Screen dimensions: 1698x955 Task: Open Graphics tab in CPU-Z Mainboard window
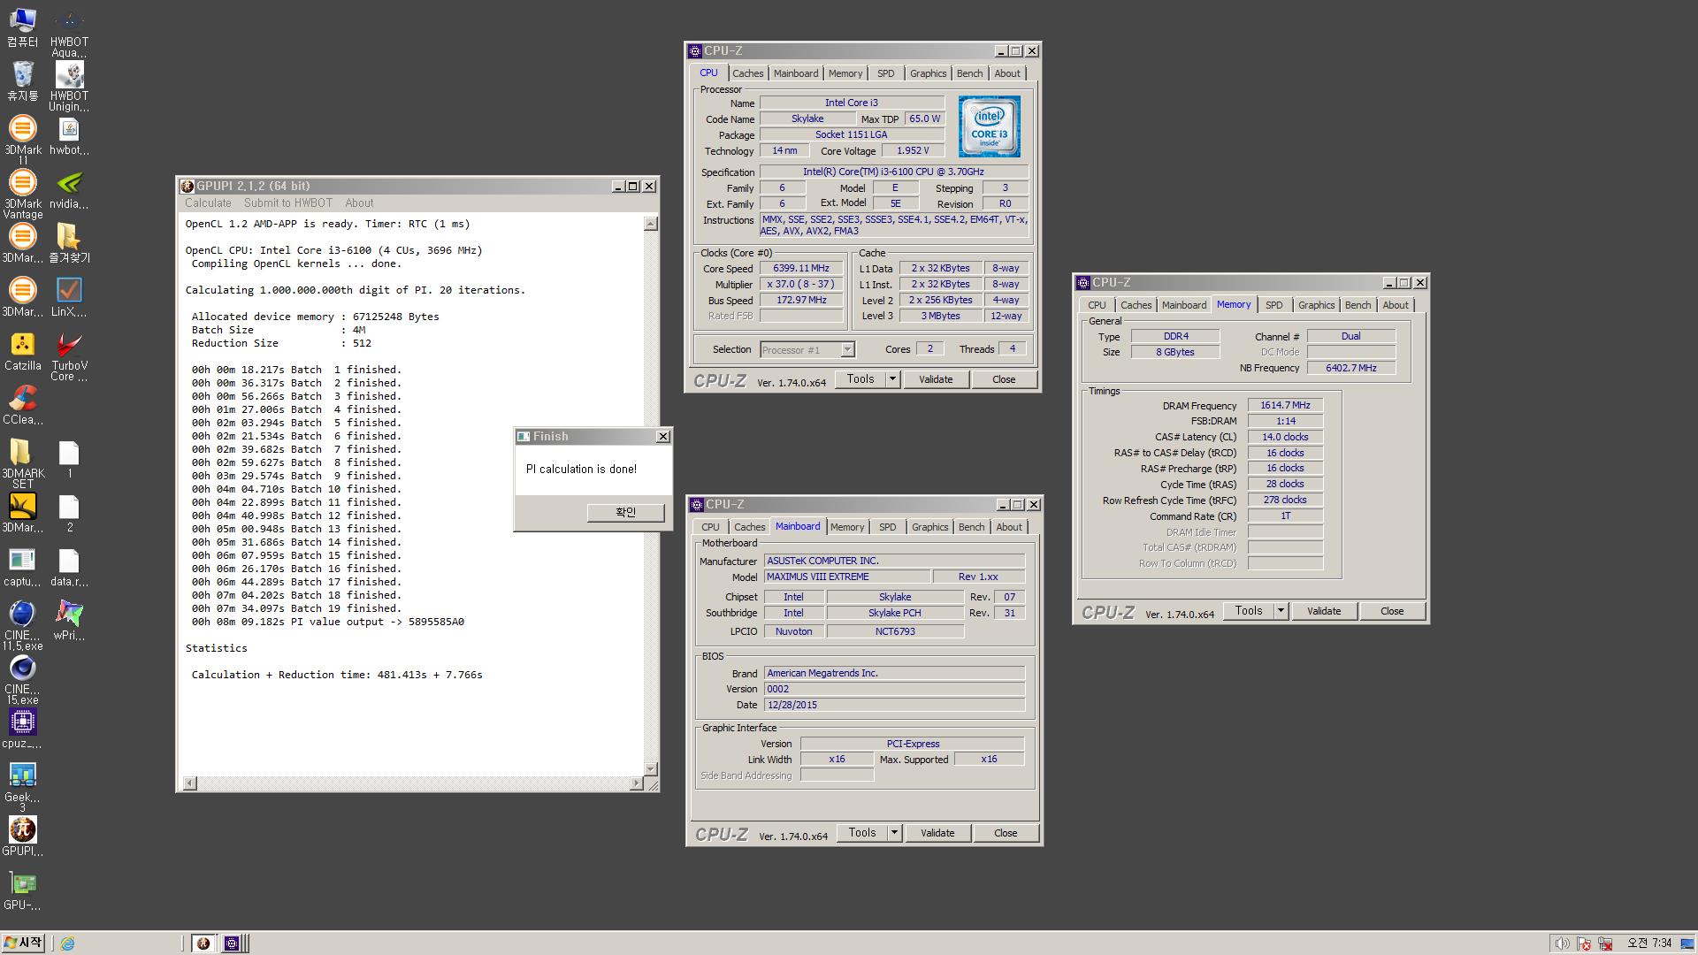[929, 527]
